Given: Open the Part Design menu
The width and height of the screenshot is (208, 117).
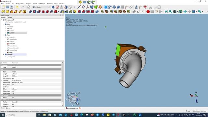Looking at the screenshot, I should [42, 4].
